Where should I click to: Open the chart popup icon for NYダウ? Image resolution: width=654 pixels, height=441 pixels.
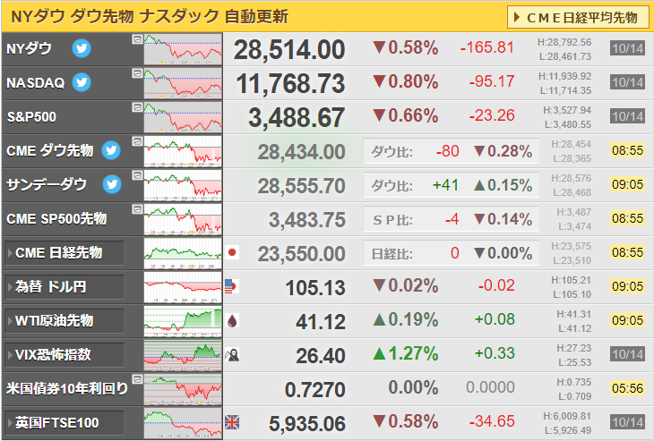point(137,39)
